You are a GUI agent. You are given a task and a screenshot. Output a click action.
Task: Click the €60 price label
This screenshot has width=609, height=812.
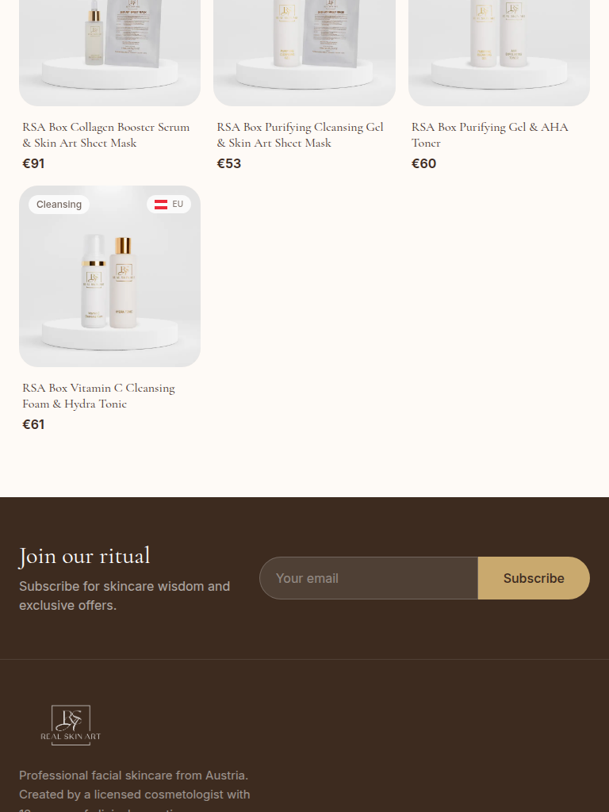[x=423, y=163]
